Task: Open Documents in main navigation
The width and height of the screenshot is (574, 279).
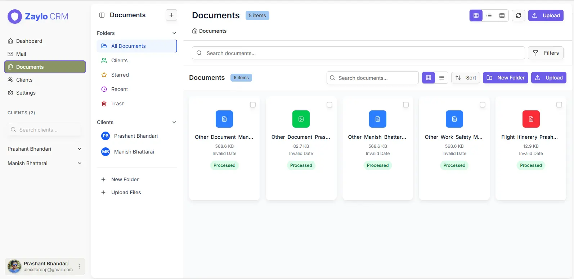Action: (x=45, y=67)
